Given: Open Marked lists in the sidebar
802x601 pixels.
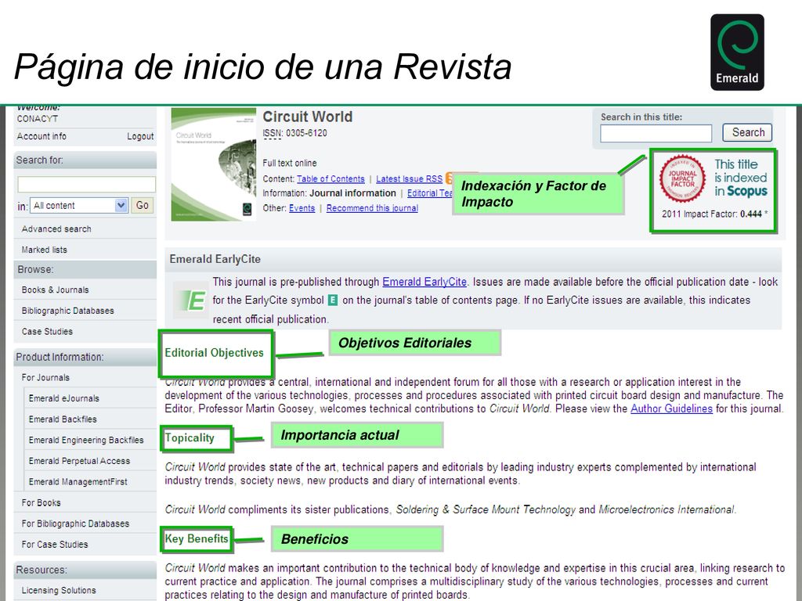Looking at the screenshot, I should pos(44,250).
